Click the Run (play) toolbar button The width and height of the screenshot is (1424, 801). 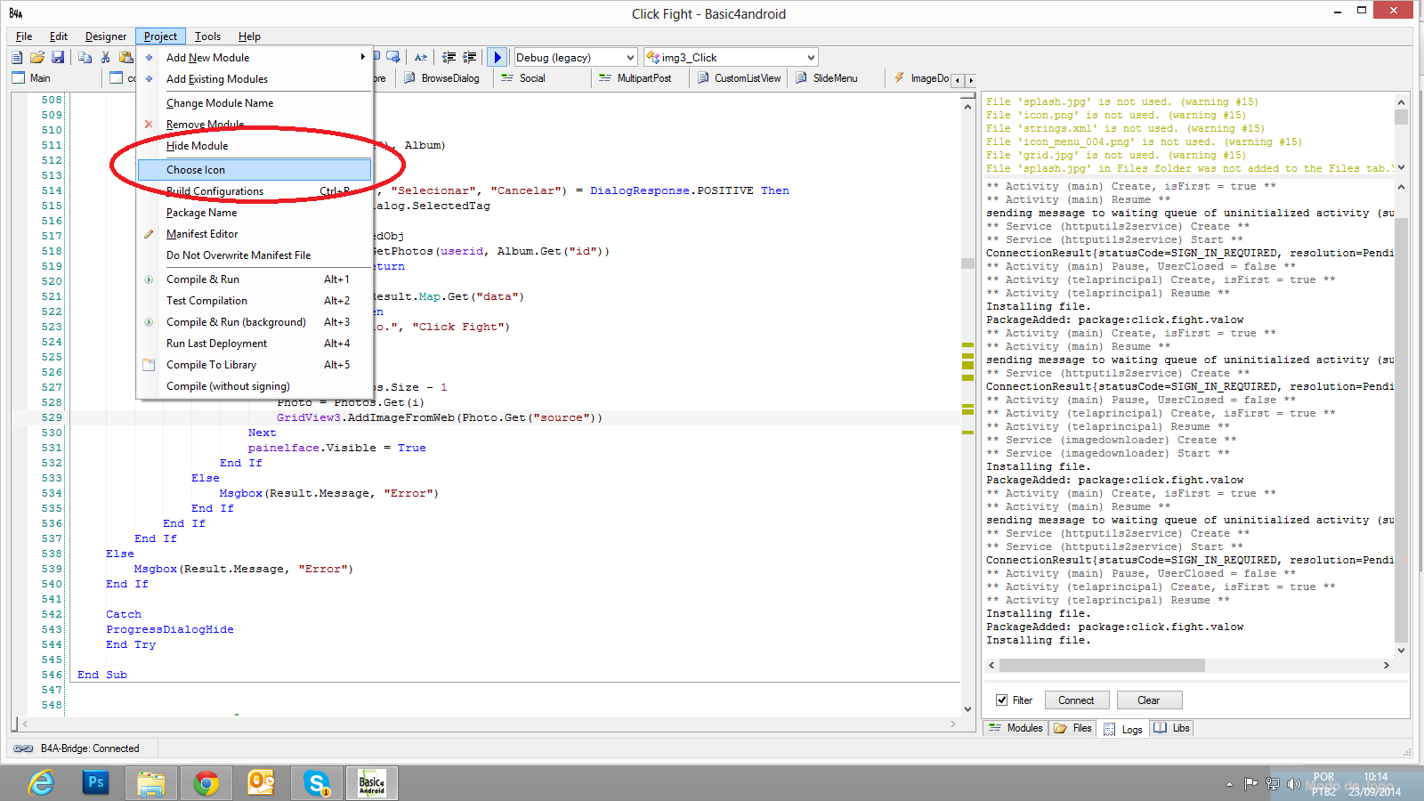(x=498, y=58)
